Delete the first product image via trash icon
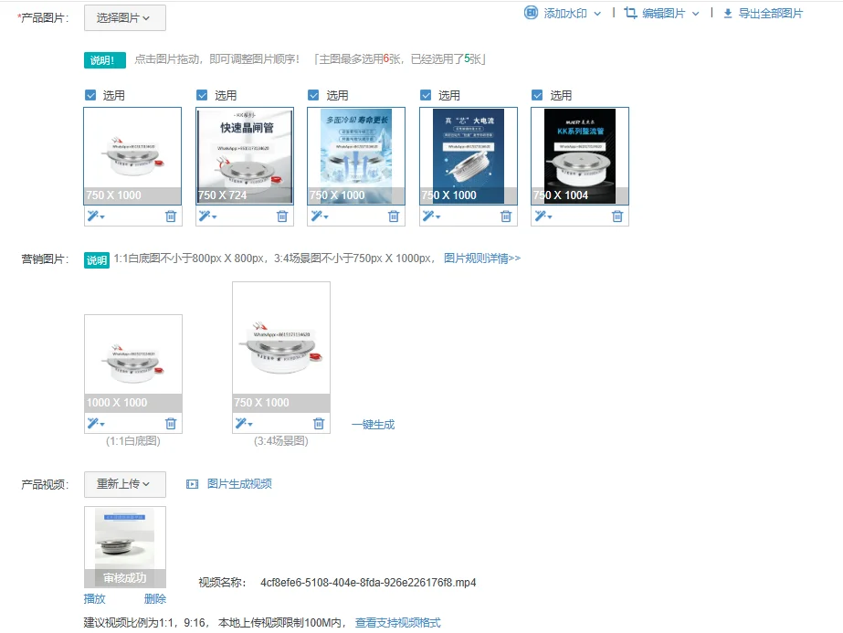The width and height of the screenshot is (843, 633). 171,216
